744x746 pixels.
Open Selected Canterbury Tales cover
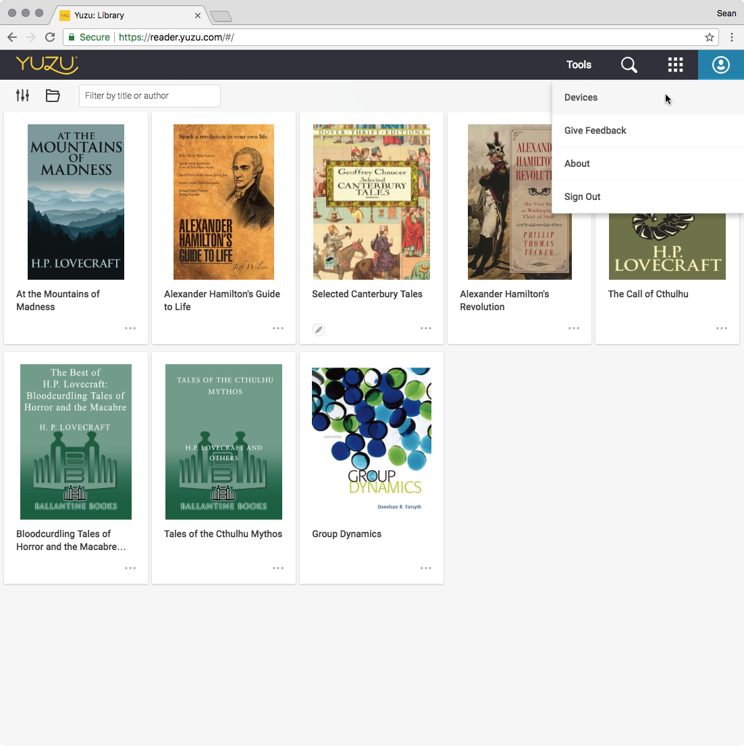371,202
